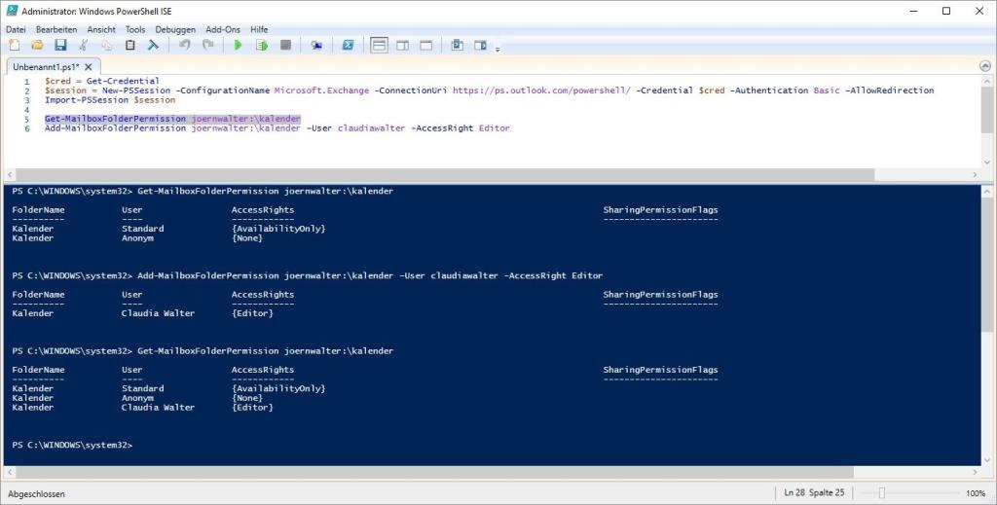The width and height of the screenshot is (997, 505).
Task: Save the script with the disk icon
Action: click(x=60, y=45)
